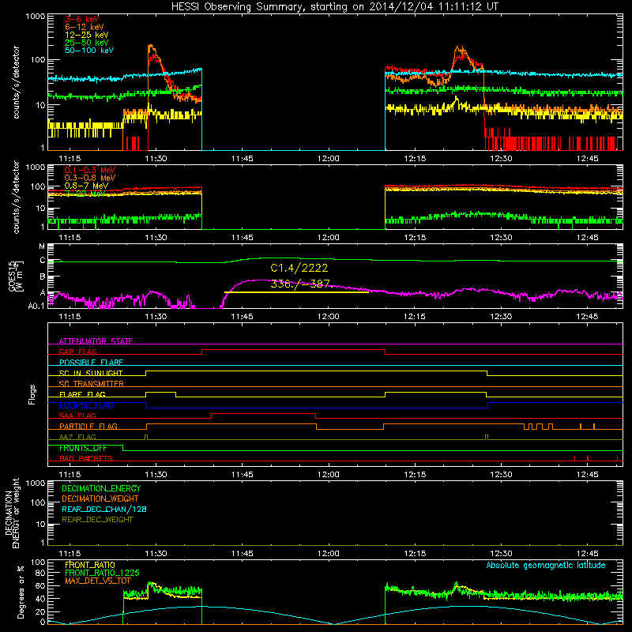Viewport: 632px width, 632px height.
Task: Select the SC_IN_SUNLIGHT label
Action: point(91,373)
